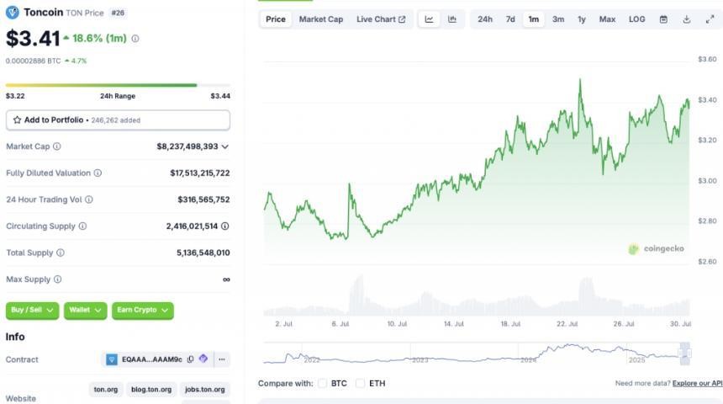This screenshot has height=404, width=723.
Task: Download chart data icon
Action: tap(687, 19)
